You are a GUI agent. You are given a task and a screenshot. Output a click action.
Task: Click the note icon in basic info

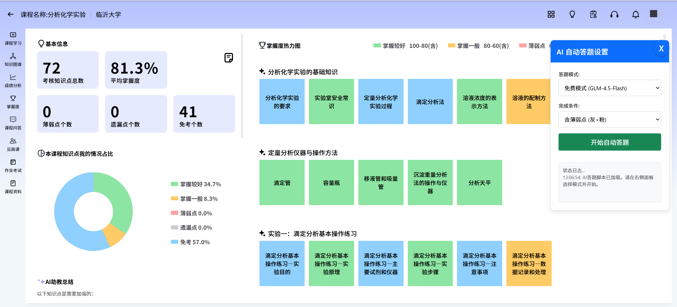[228, 57]
